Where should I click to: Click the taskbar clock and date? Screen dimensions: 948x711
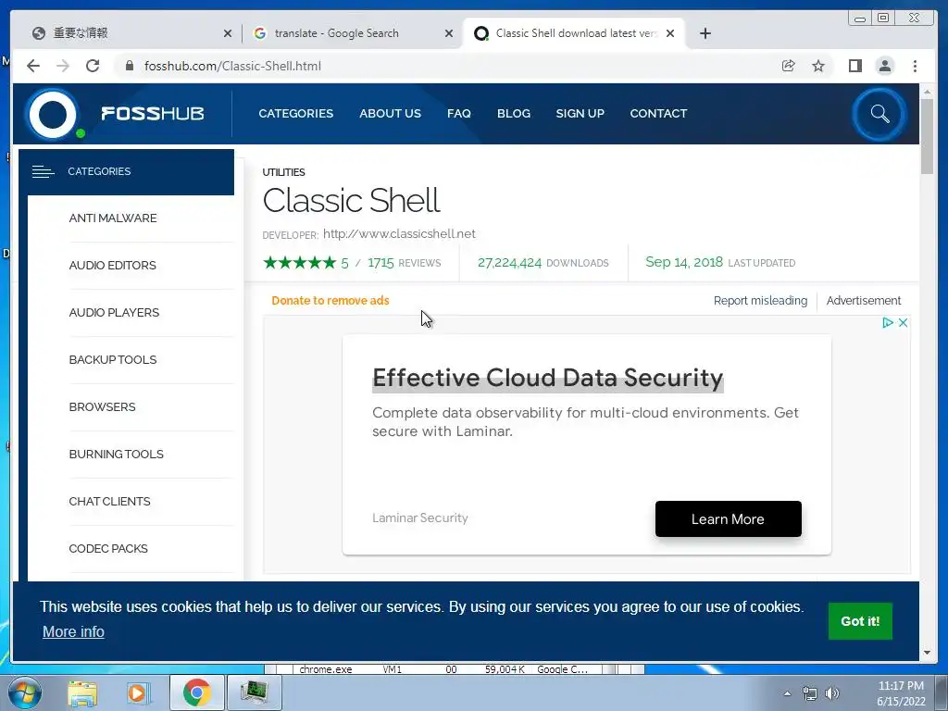click(901, 693)
